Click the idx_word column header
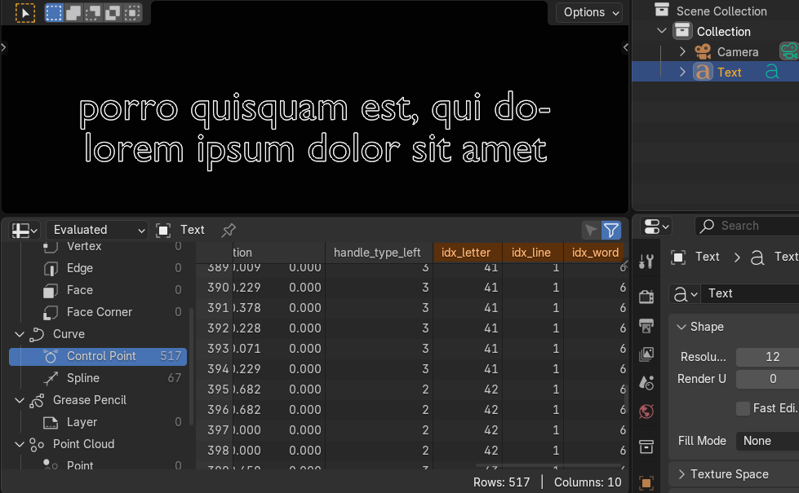 click(593, 253)
